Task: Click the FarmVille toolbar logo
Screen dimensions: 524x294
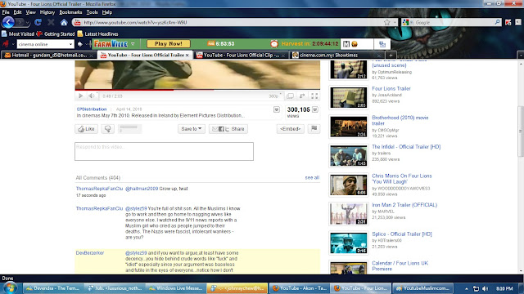Action: (111, 44)
